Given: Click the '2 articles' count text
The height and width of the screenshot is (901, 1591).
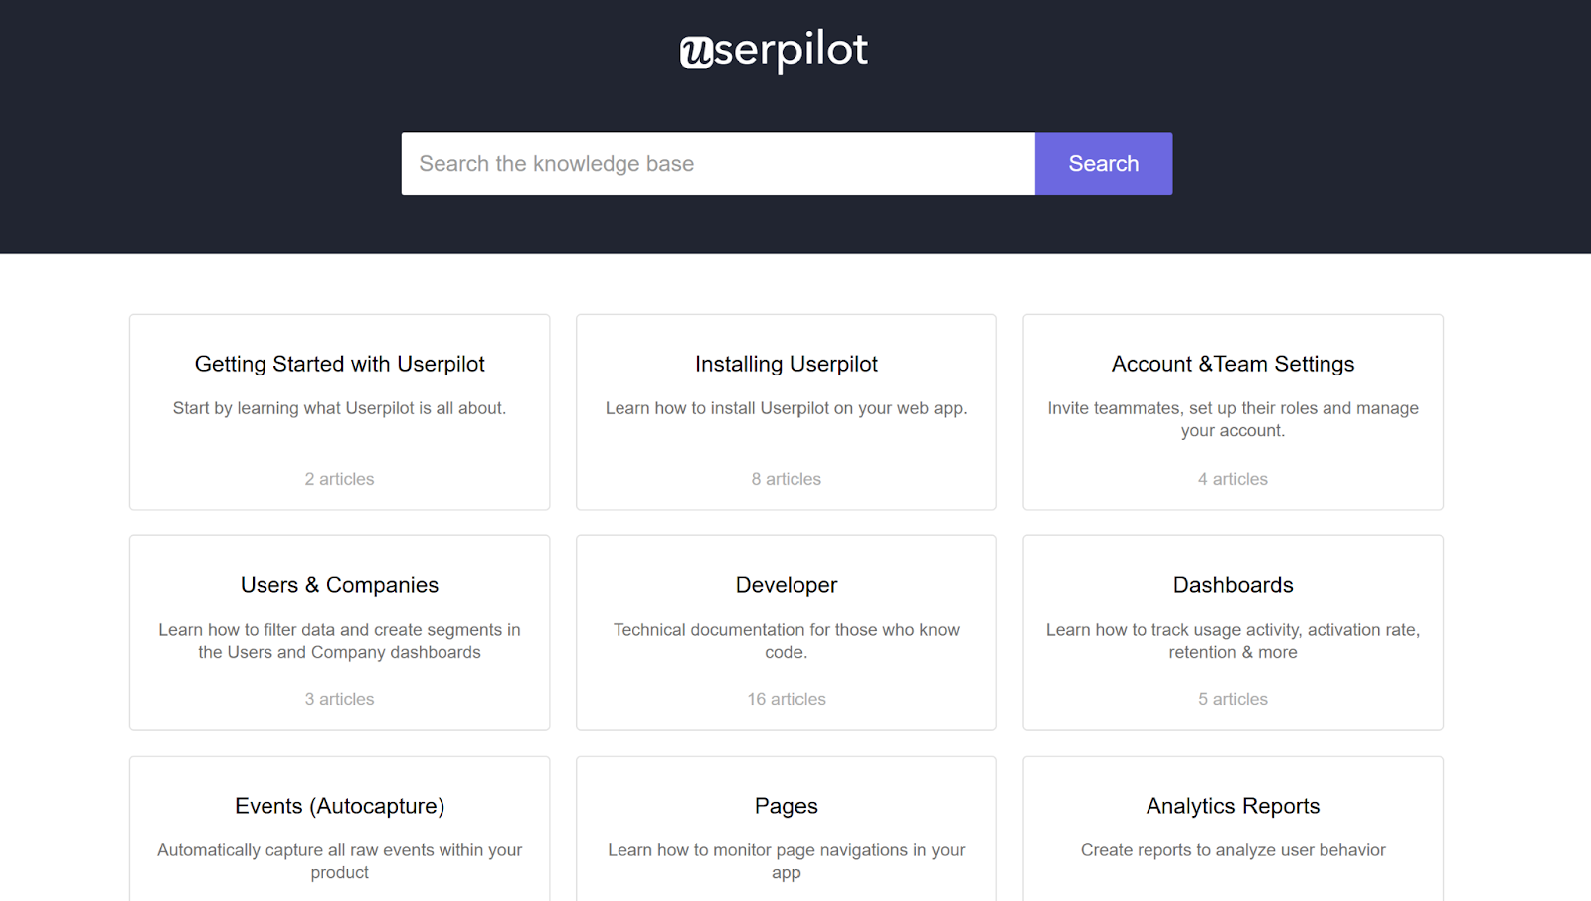Looking at the screenshot, I should point(339,479).
